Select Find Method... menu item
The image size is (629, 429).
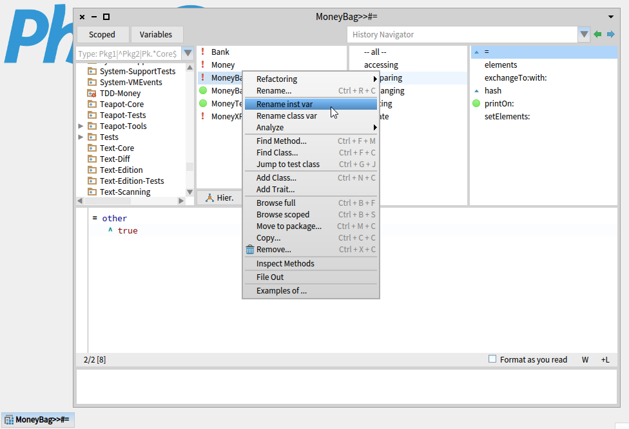[x=311, y=141]
